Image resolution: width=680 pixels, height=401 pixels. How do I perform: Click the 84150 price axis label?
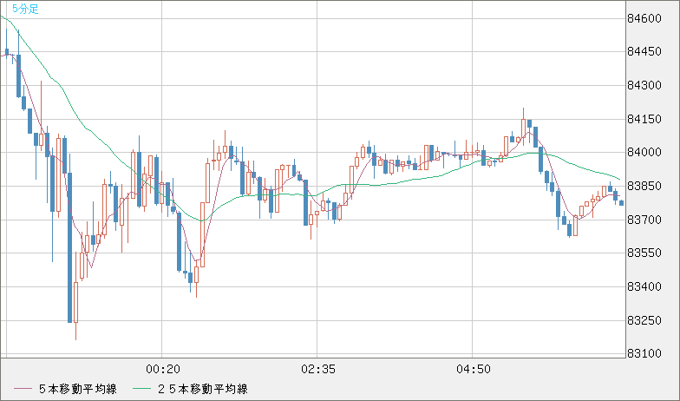click(x=644, y=119)
